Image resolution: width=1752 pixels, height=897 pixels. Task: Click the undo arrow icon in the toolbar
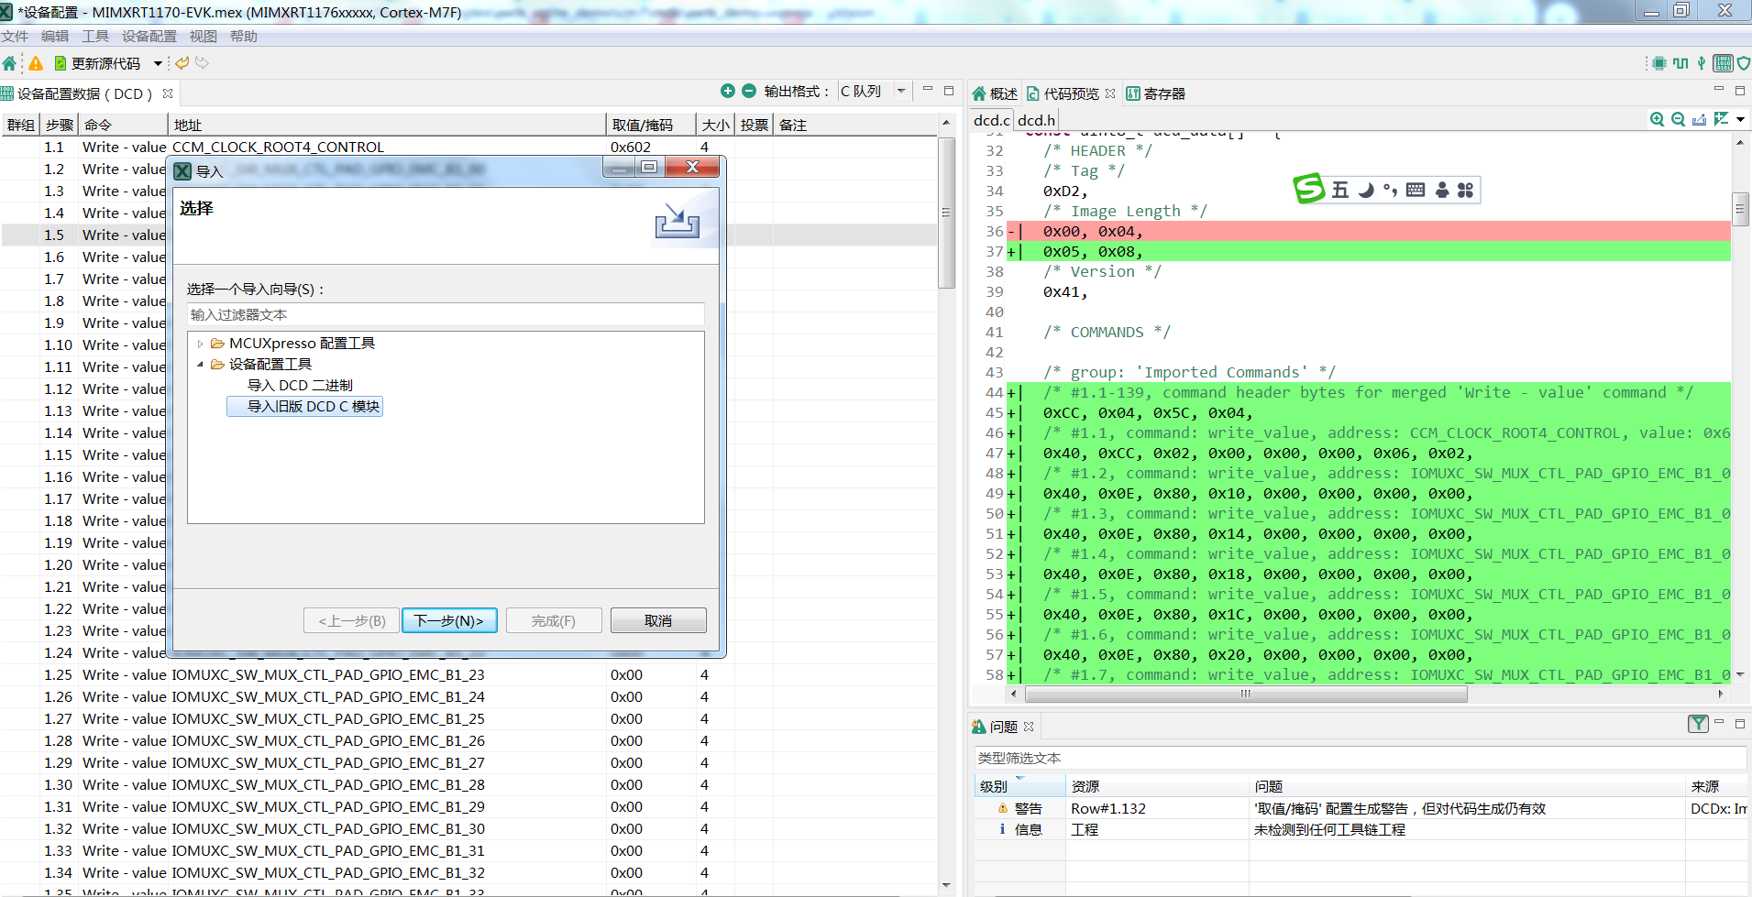click(182, 63)
